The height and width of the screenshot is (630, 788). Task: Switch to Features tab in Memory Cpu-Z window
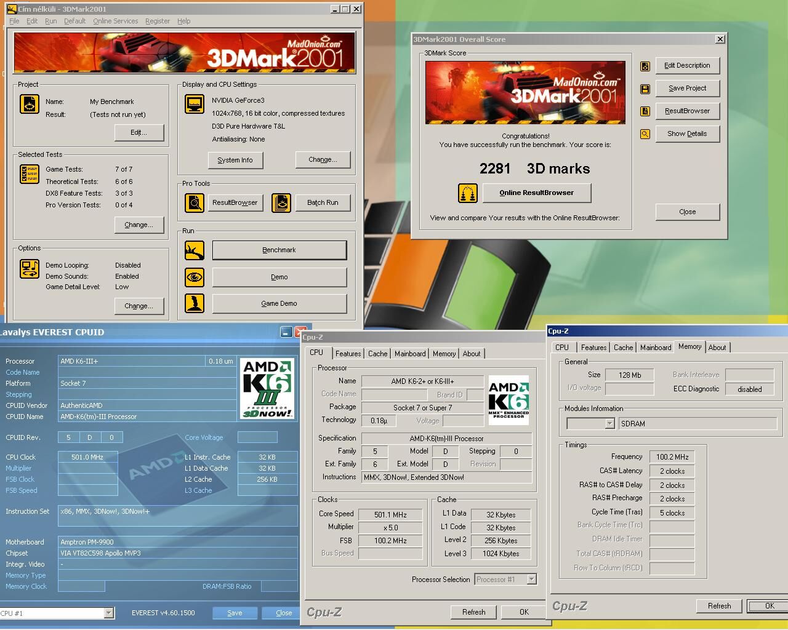click(594, 348)
